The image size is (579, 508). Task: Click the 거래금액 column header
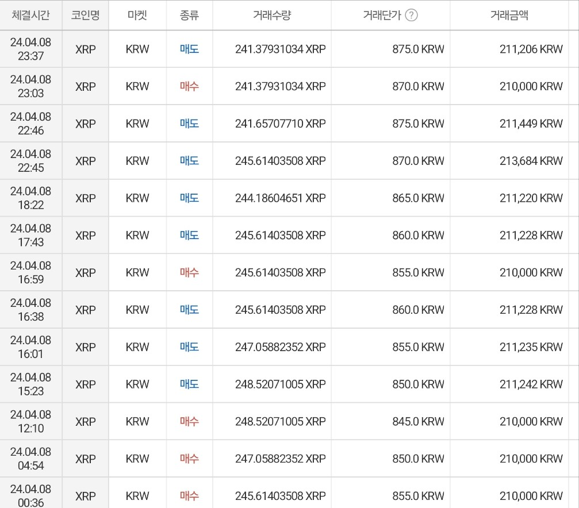509,15
